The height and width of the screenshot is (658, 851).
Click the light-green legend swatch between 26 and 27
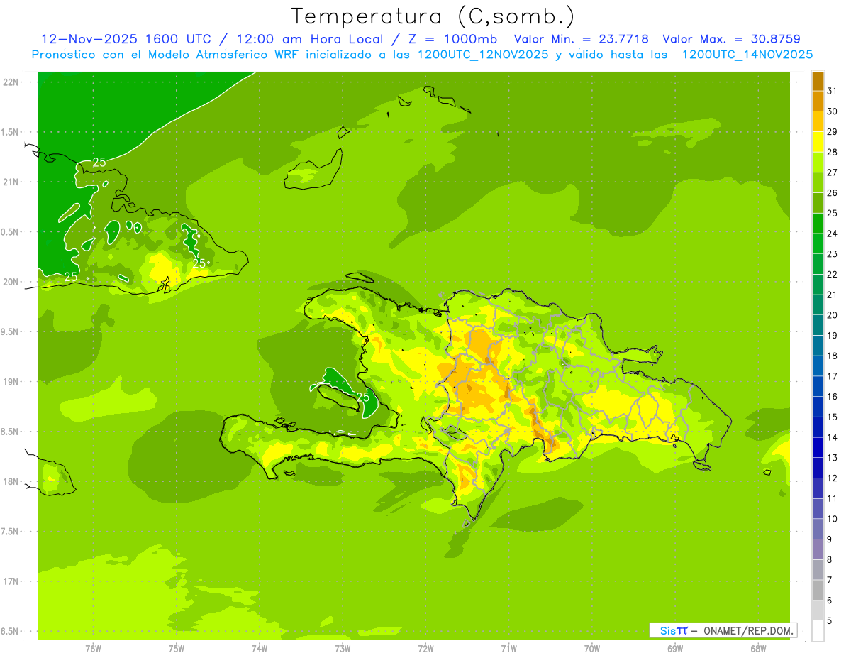coord(818,183)
